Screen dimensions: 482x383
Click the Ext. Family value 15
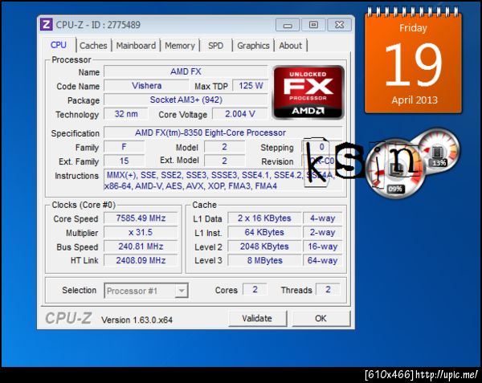tap(124, 161)
